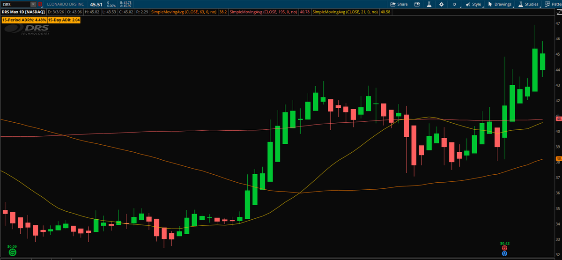Click the Share button
The width and height of the screenshot is (562, 260).
click(x=399, y=4)
